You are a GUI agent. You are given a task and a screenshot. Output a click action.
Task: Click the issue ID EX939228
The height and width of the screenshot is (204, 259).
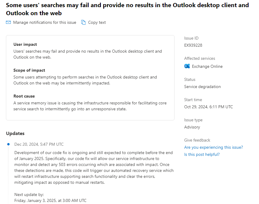193,45
